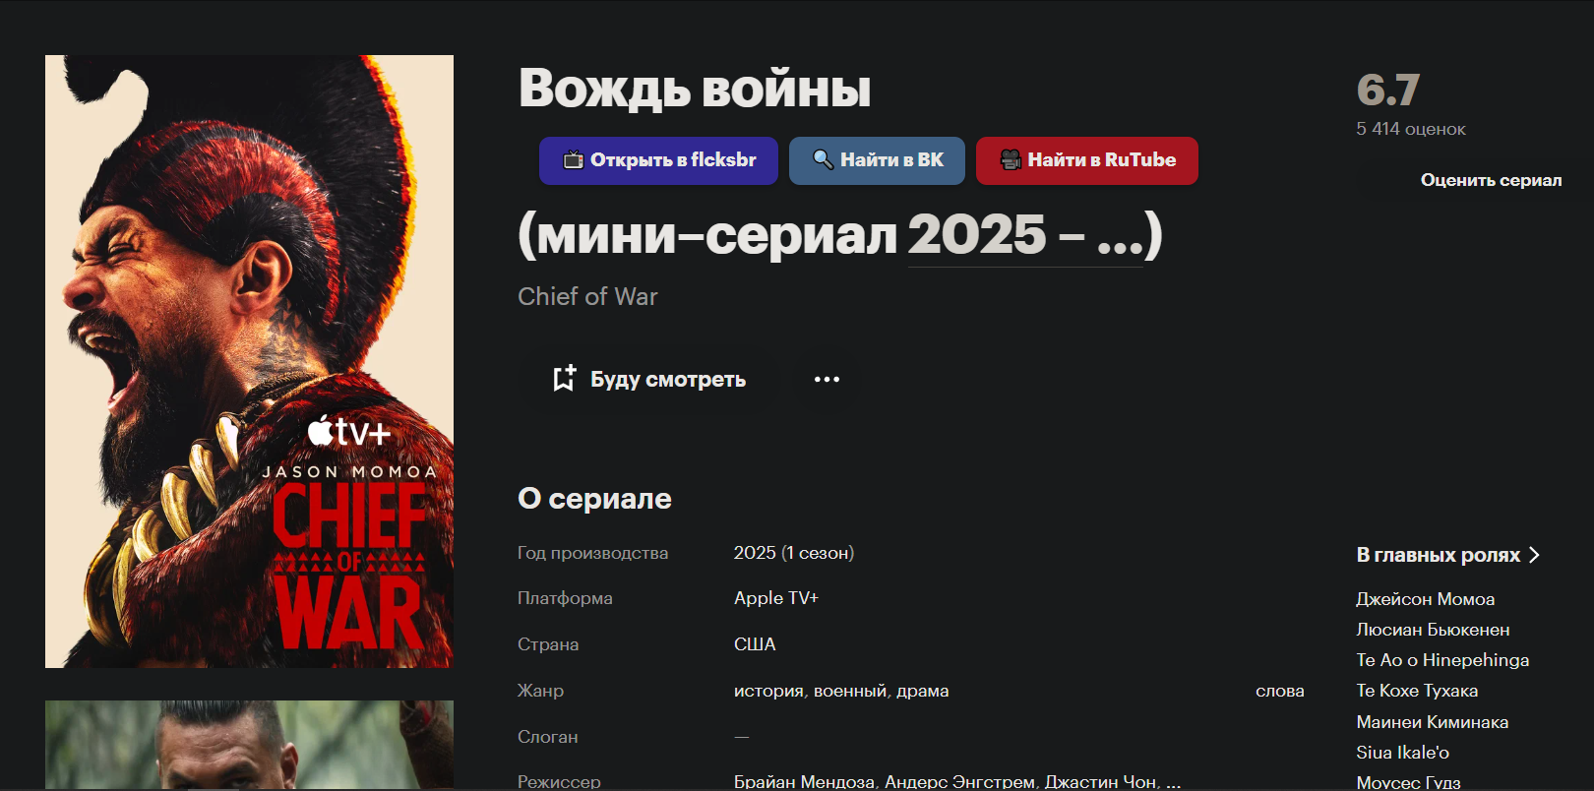The width and height of the screenshot is (1594, 791).
Task: Open Люсиан Бьюкенен actor page
Action: tap(1433, 630)
